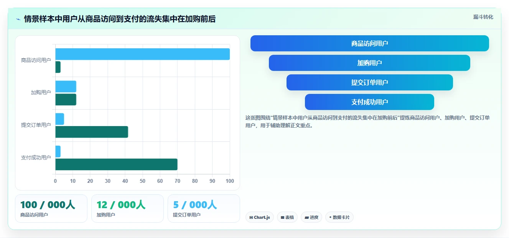
Task: Click the 加购用户 funnel stage bar
Action: point(369,63)
